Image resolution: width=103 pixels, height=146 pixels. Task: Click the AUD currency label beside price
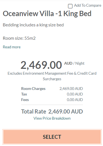[x=68, y=63]
